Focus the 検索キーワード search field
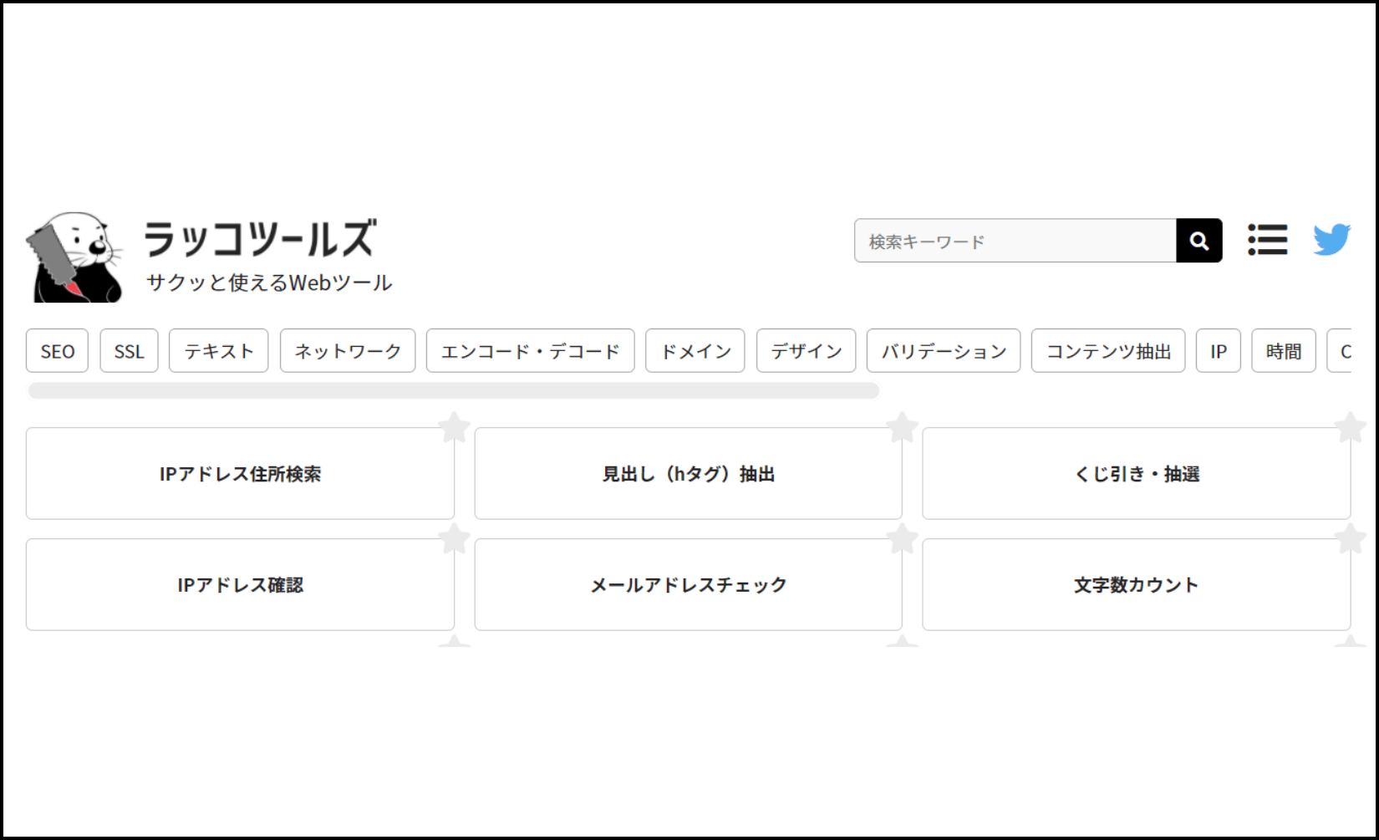This screenshot has width=1379, height=840. point(1015,241)
